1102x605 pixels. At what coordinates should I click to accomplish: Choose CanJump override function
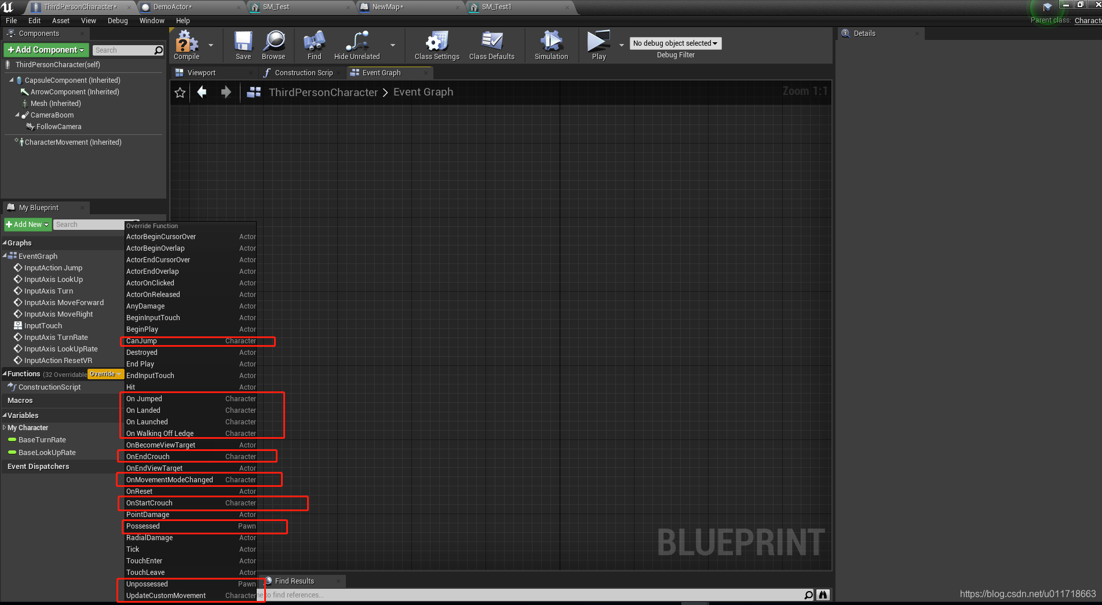(191, 341)
